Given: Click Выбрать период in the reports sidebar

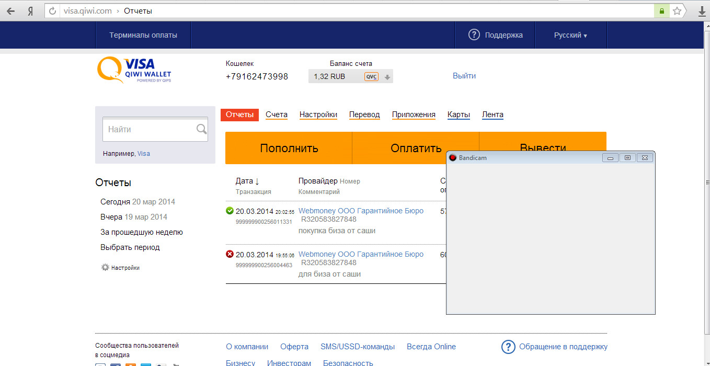Looking at the screenshot, I should [x=130, y=247].
